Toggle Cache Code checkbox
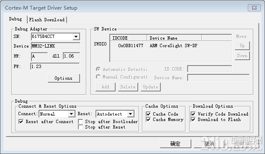 click(x=148, y=114)
